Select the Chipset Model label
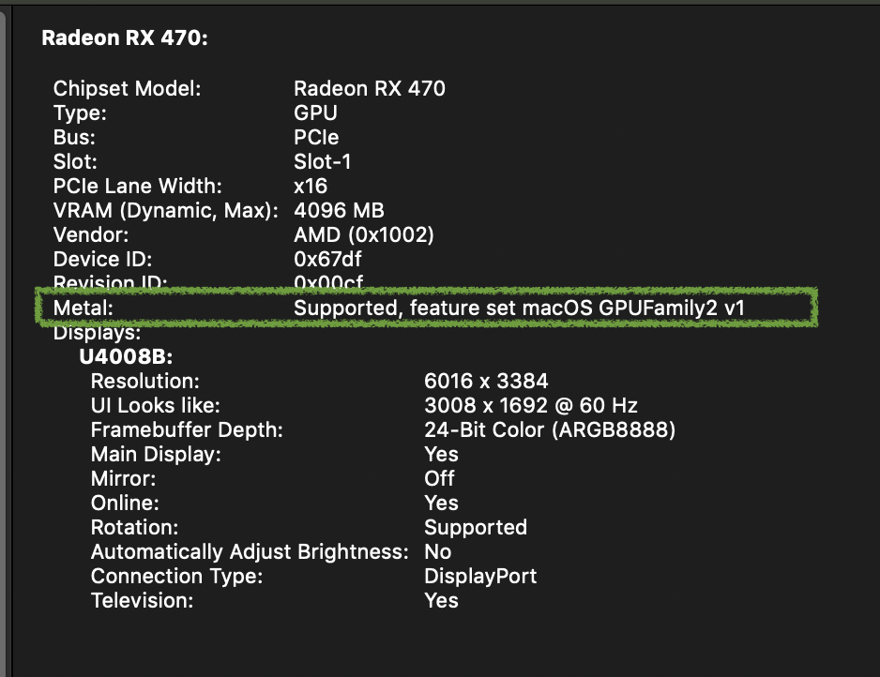880x677 pixels. pos(128,89)
